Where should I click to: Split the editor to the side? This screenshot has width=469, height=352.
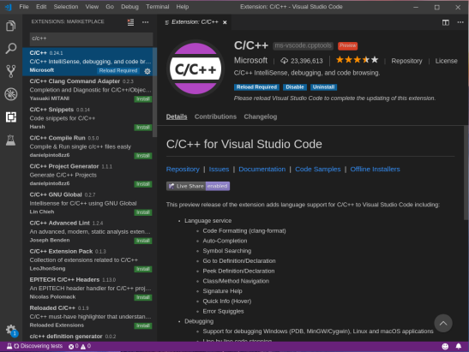click(446, 22)
